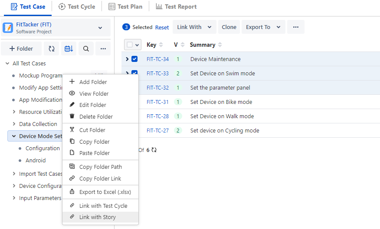The height and width of the screenshot is (229, 380).
Task: Sort by Key column arrows
Action: point(161,45)
